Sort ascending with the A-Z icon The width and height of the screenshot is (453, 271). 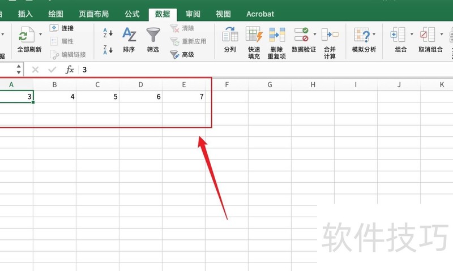pyautogui.click(x=108, y=33)
